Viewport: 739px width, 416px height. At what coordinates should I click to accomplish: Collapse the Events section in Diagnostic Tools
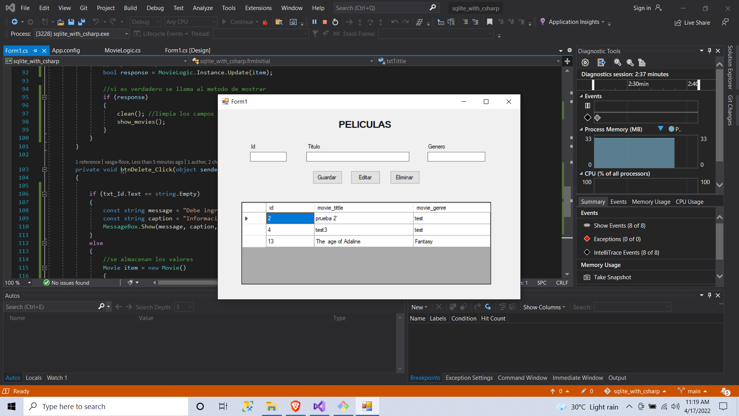[581, 96]
